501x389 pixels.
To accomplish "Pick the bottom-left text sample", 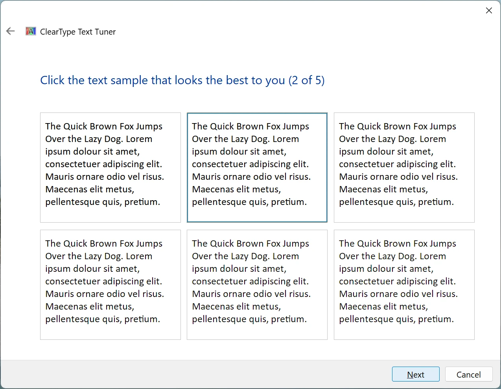I will coord(110,285).
